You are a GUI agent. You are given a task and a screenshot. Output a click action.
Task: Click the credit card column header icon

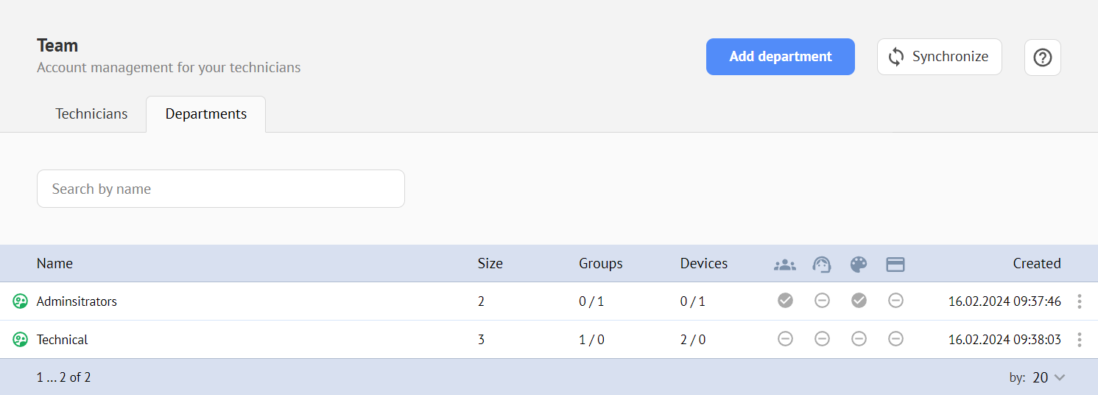tap(895, 264)
